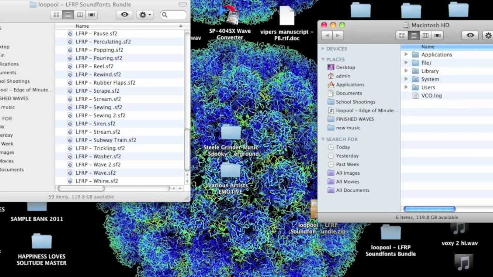Select list view in Macintosh HD window

[414, 35]
